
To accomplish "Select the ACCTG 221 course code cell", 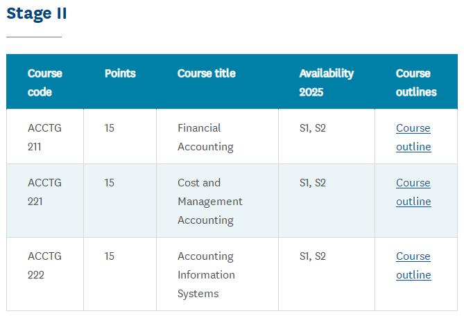I will [44, 192].
